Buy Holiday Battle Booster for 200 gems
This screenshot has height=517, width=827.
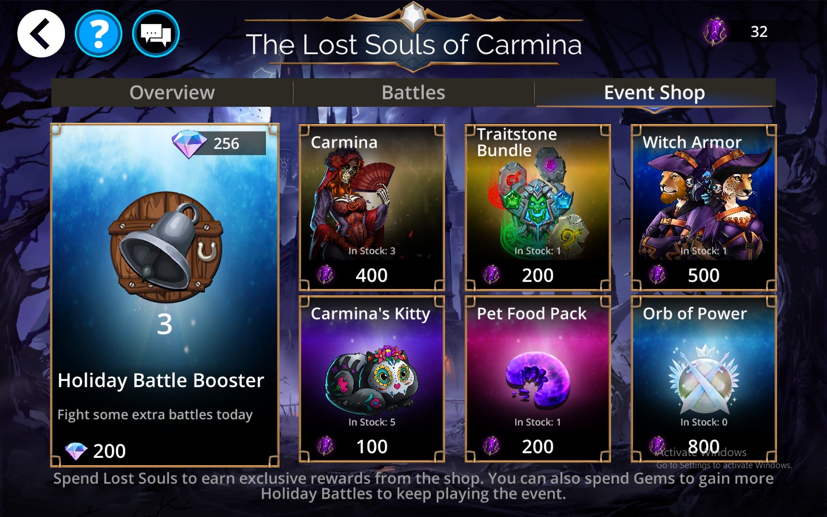[x=165, y=295]
